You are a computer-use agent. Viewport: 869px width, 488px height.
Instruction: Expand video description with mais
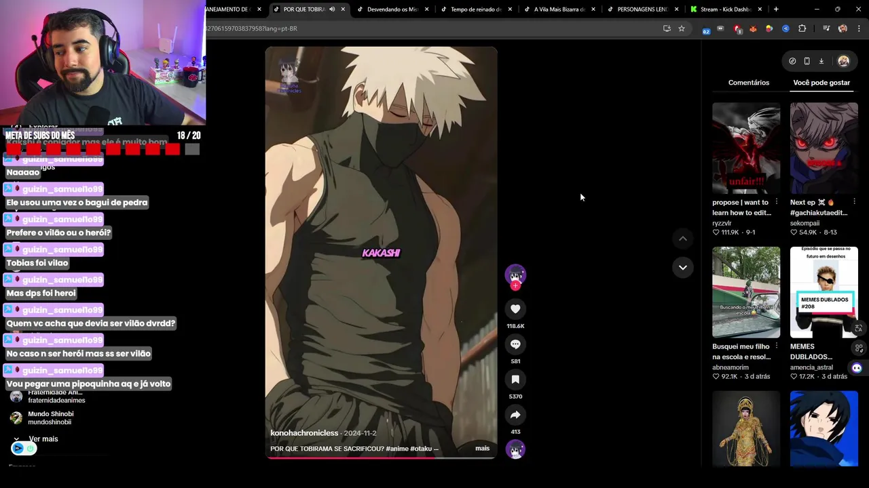click(x=482, y=448)
